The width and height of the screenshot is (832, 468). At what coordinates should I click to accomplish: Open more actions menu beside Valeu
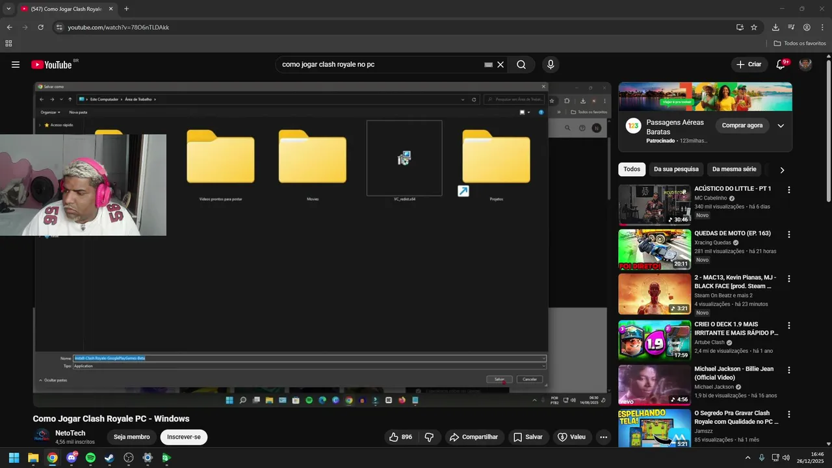click(603, 437)
